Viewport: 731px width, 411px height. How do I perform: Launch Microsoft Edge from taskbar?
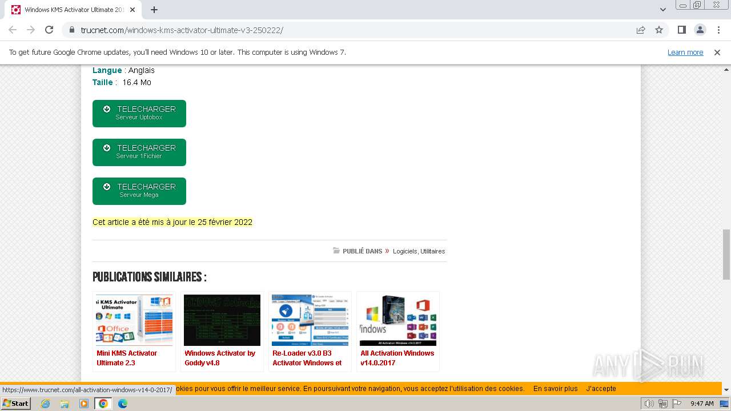coord(123,404)
